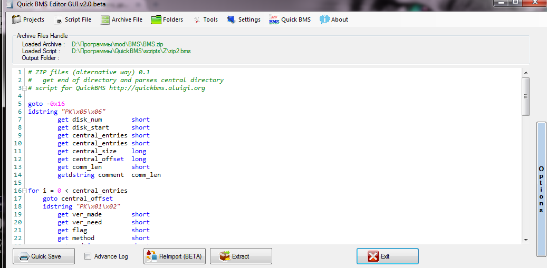Screen dimensions: 547x268
Task: Click the 'get central_size long' line
Action: pos(102,151)
